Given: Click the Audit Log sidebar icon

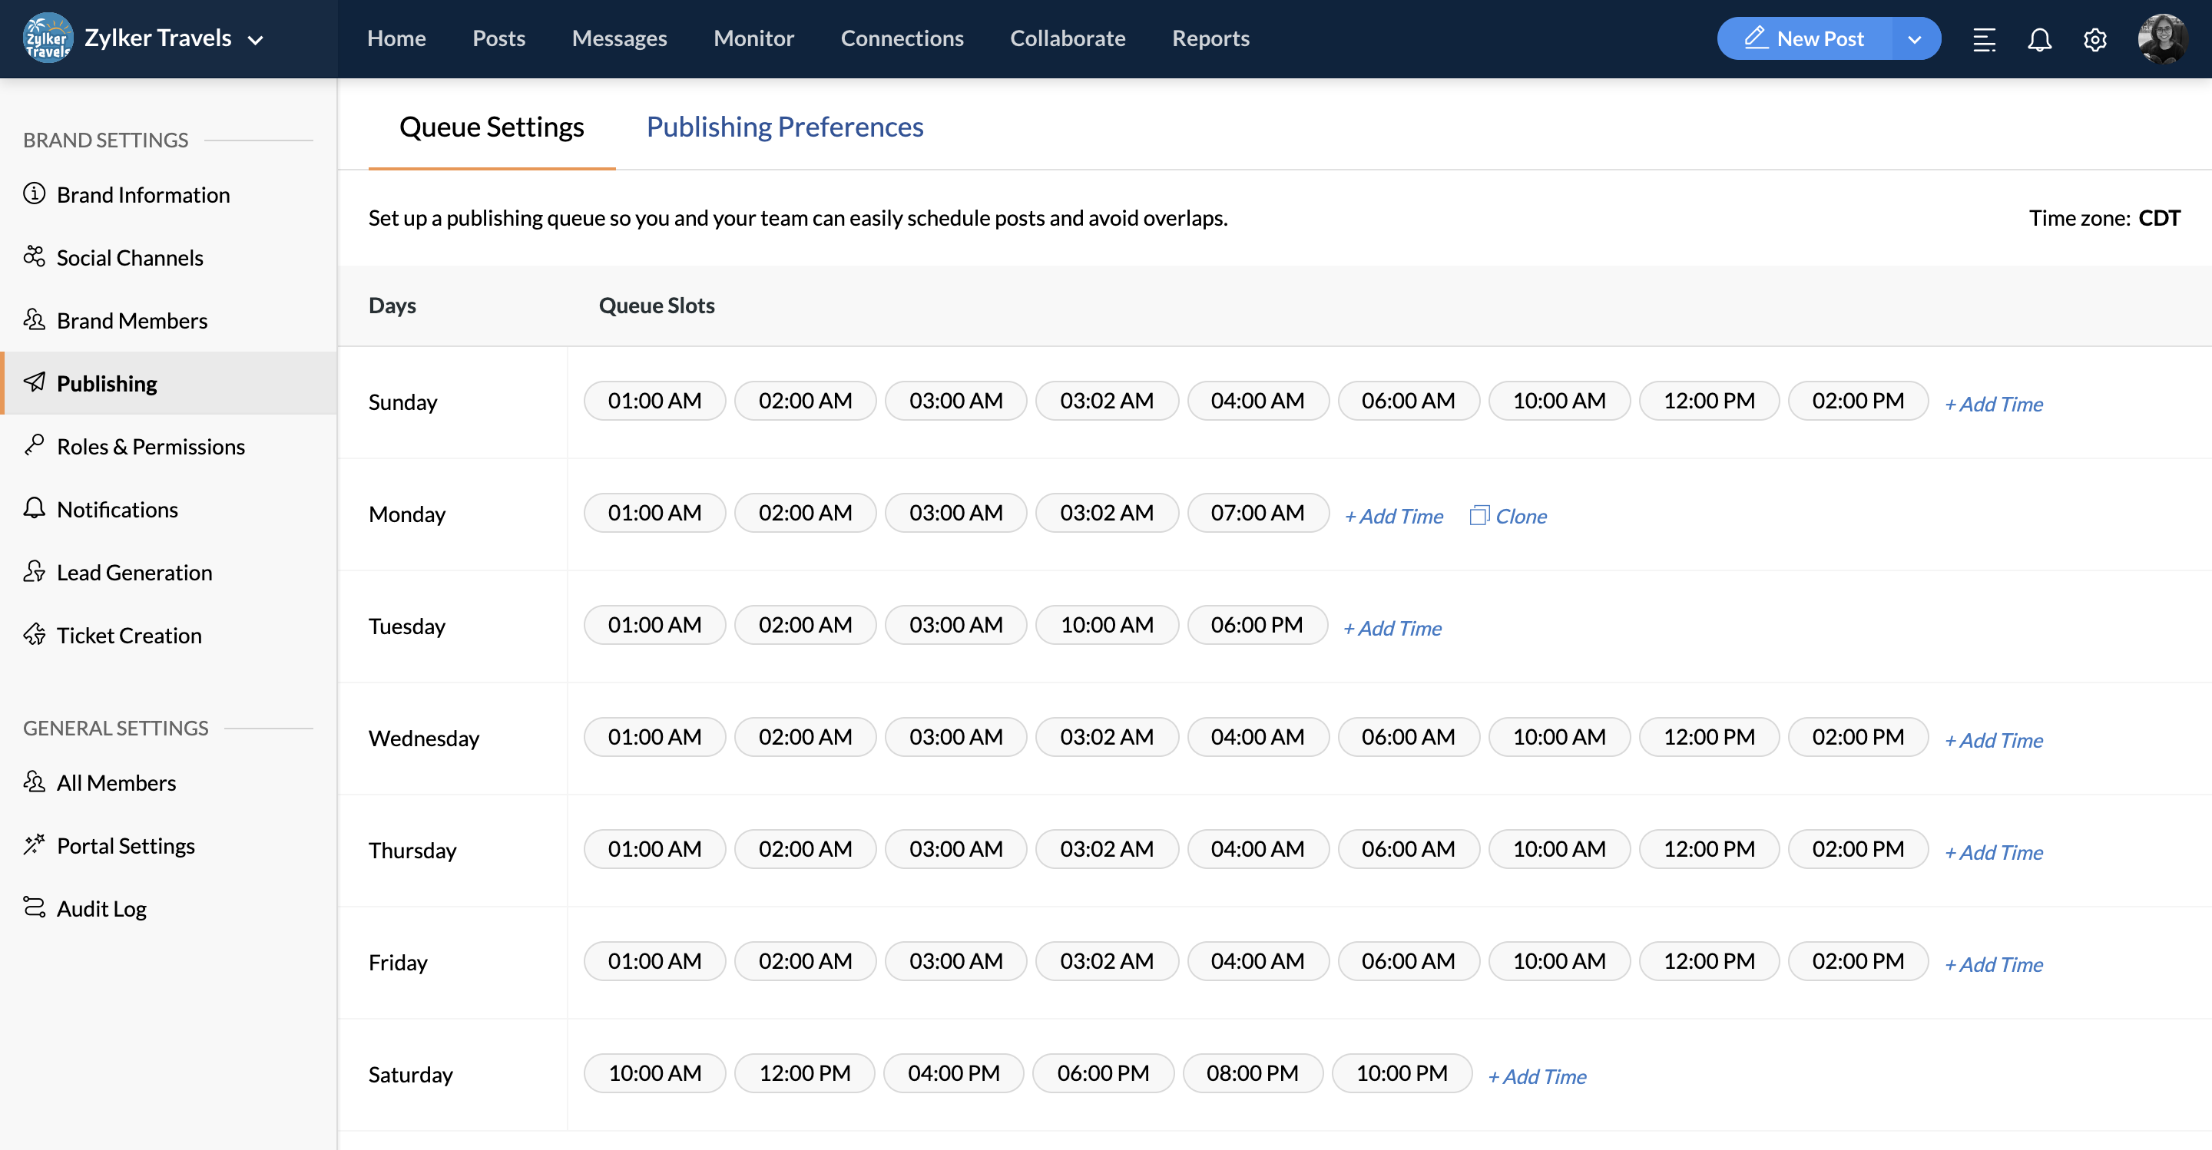Looking at the screenshot, I should (x=35, y=907).
